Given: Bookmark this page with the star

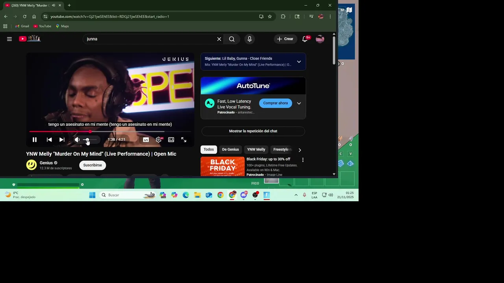Looking at the screenshot, I should pos(270,17).
